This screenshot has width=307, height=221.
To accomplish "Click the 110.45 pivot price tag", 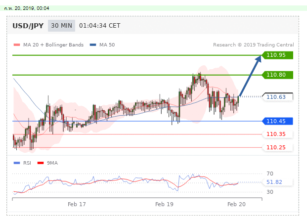I will click(277, 121).
